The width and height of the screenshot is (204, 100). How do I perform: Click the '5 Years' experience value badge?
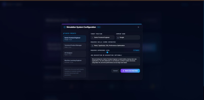pos(136,50)
